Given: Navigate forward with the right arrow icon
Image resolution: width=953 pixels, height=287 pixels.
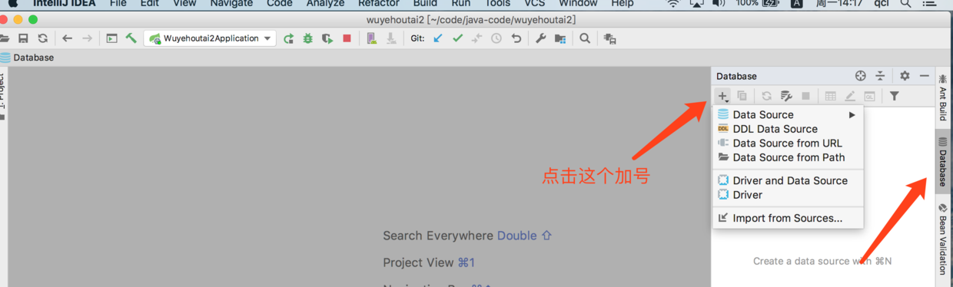Looking at the screenshot, I should point(87,38).
